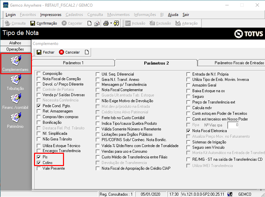Check Vendas para uso e Consumo
Image resolution: width=265 pixels, height=197 pixels.
coord(98,151)
